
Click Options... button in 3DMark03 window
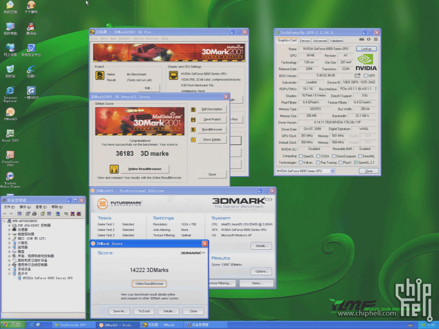tap(262, 271)
